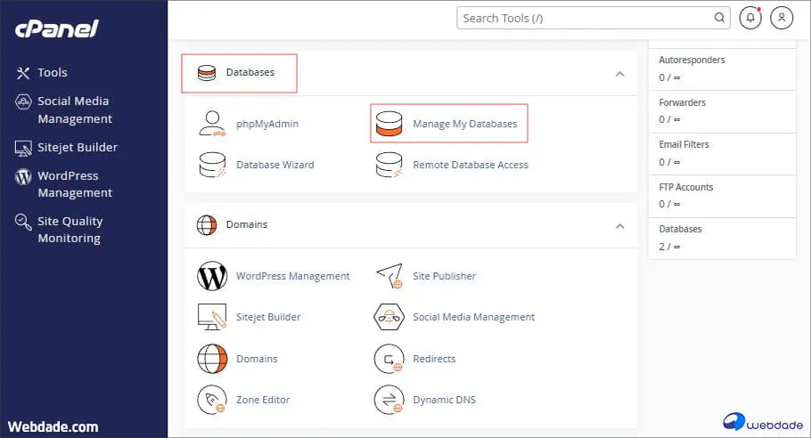Image resolution: width=811 pixels, height=438 pixels.
Task: Collapse the Domains section chevron
Action: (619, 226)
